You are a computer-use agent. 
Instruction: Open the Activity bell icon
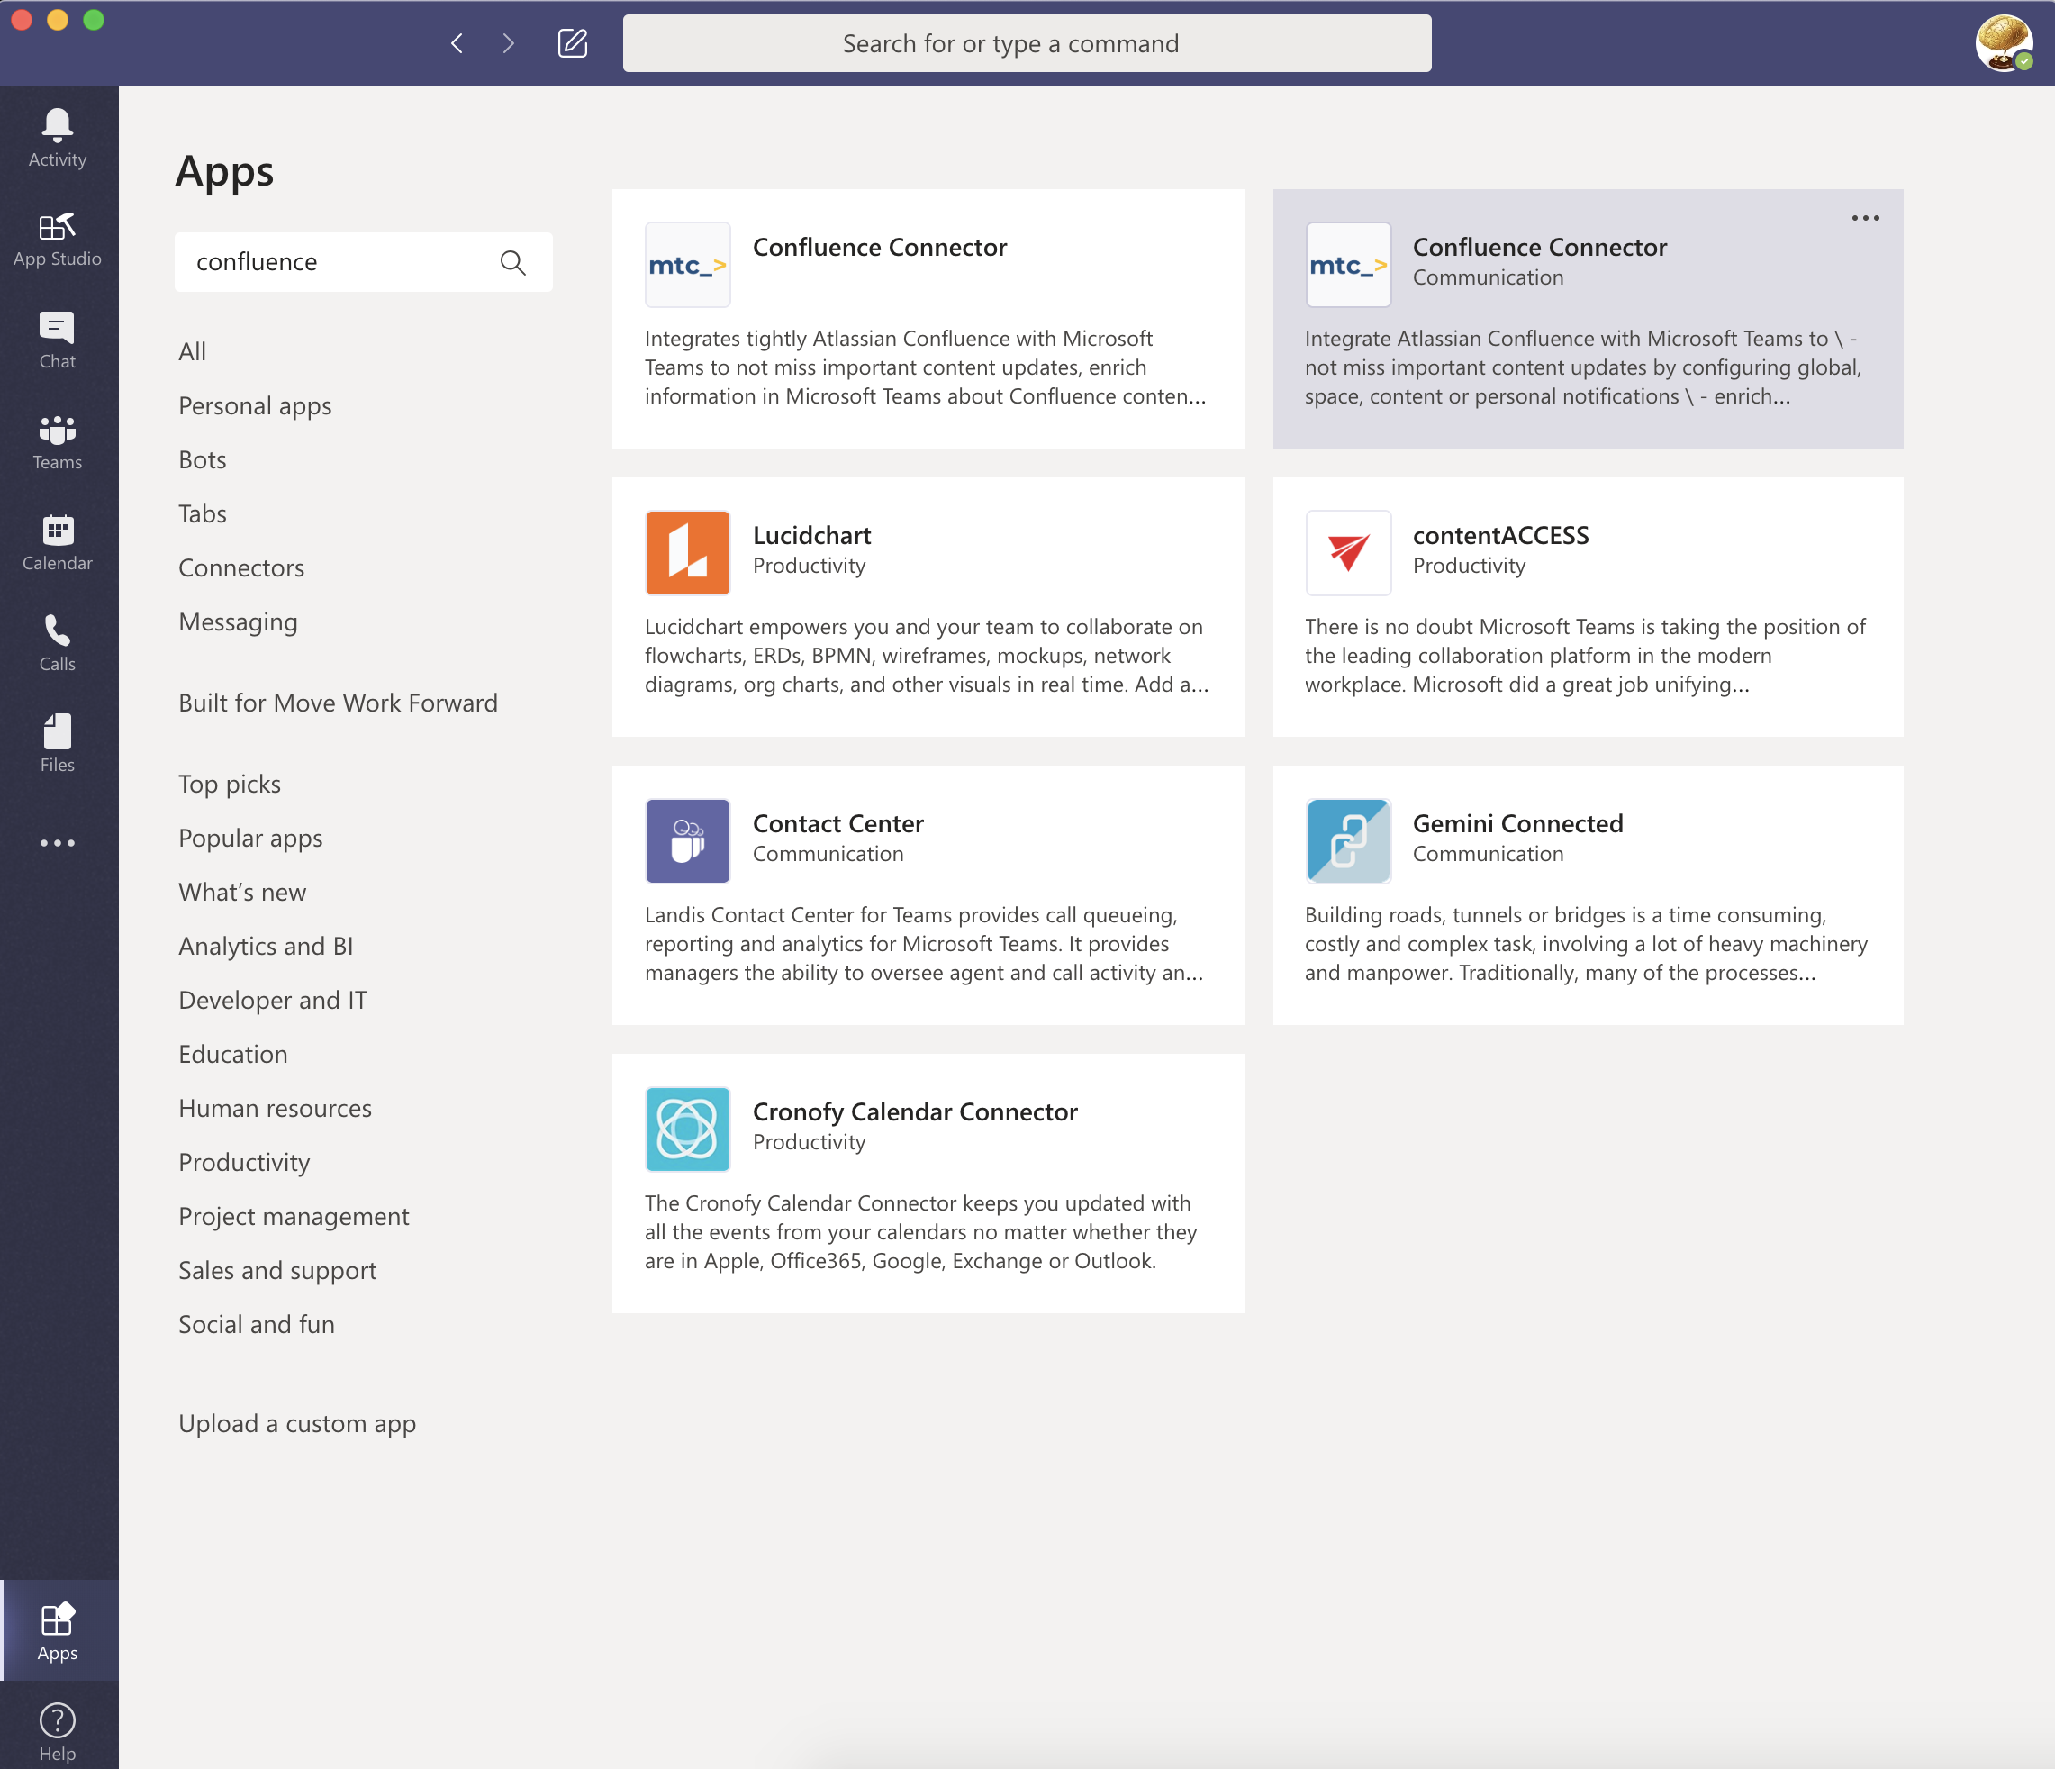coord(57,137)
